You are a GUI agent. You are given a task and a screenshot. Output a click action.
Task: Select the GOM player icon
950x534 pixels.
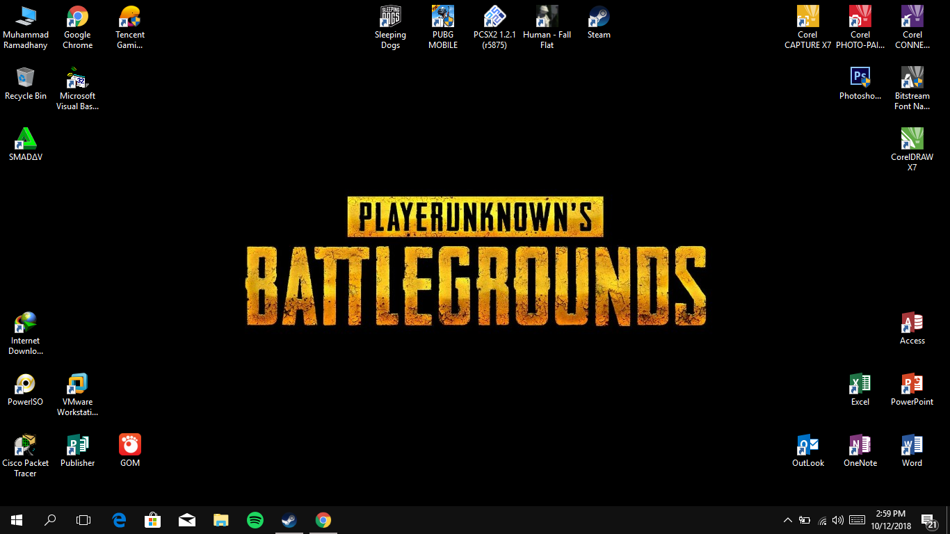pyautogui.click(x=130, y=451)
